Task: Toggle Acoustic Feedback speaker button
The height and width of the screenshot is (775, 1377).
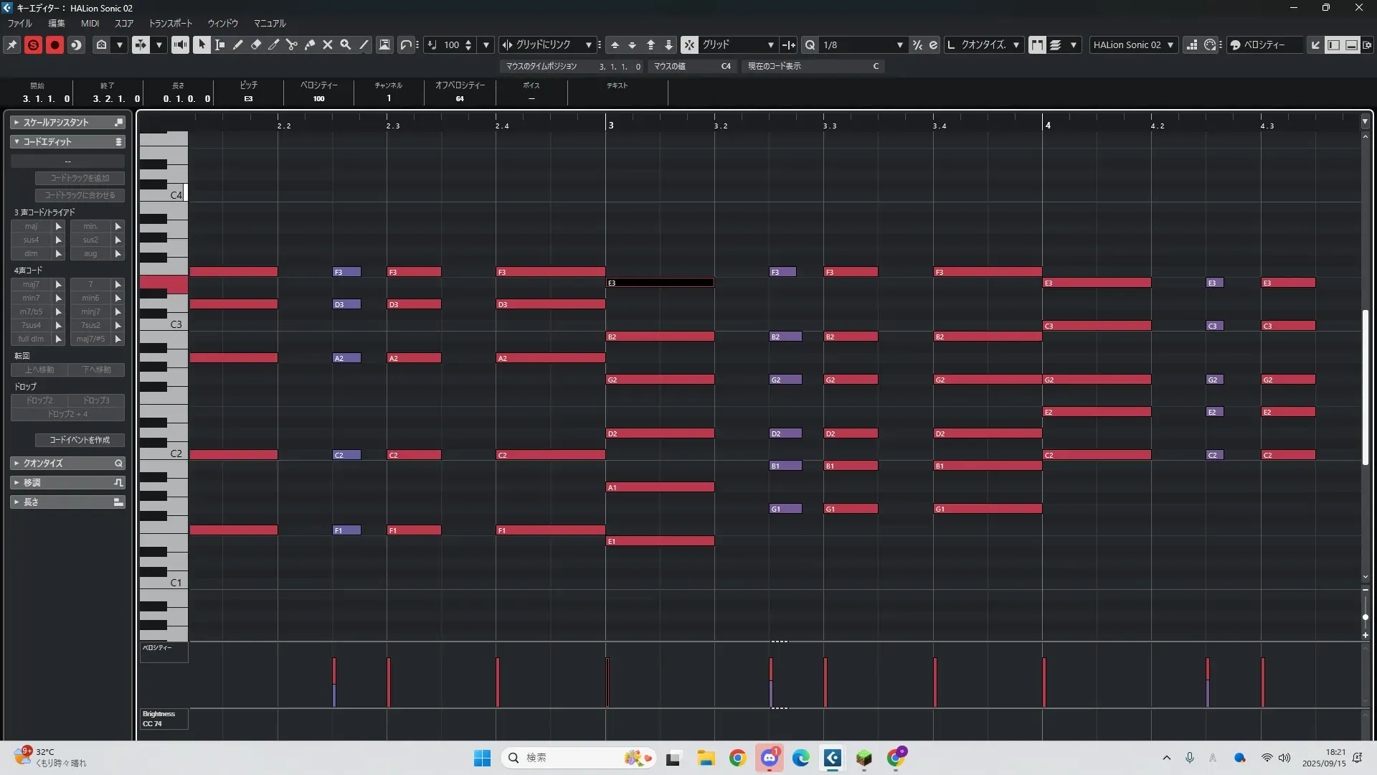Action: tap(180, 44)
